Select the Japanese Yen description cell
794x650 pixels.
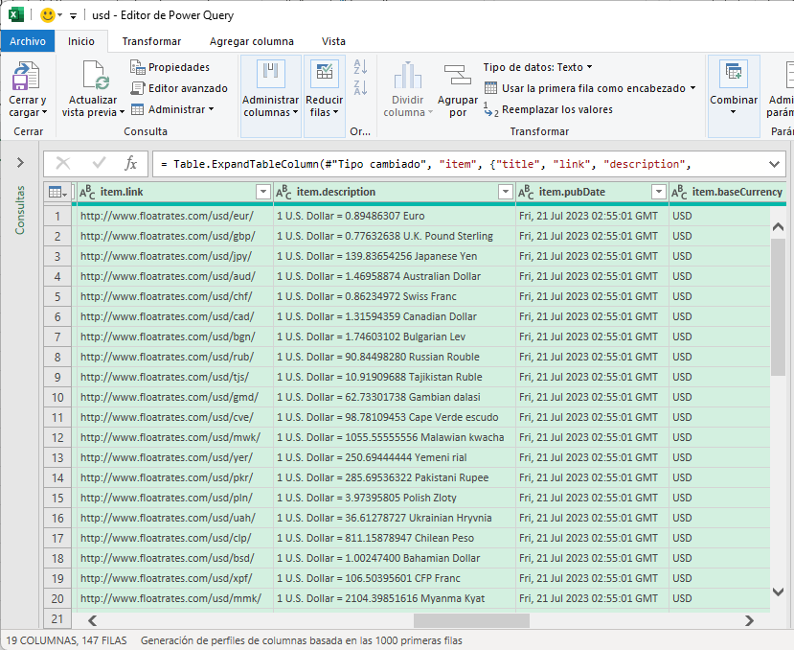[395, 256]
